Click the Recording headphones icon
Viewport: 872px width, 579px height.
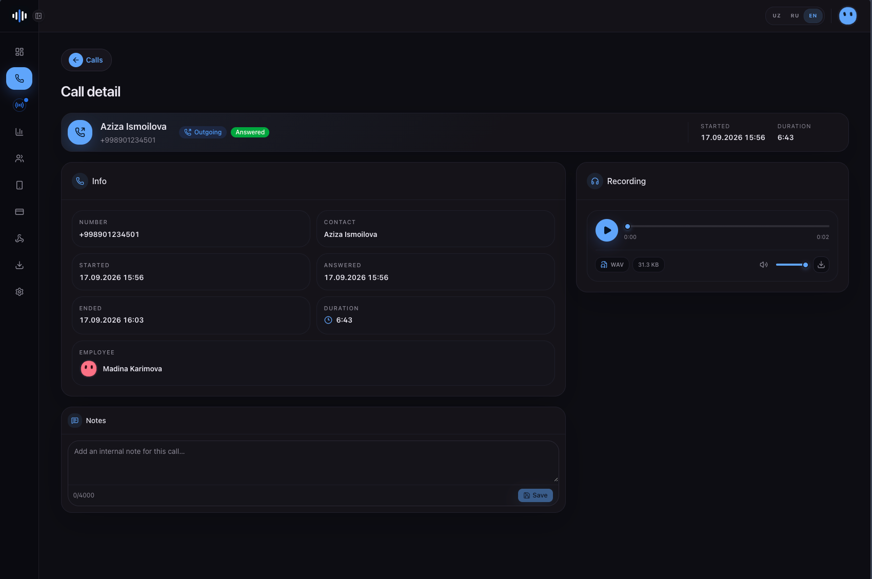(595, 181)
